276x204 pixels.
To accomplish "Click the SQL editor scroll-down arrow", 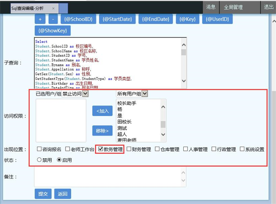I will pos(184,81).
